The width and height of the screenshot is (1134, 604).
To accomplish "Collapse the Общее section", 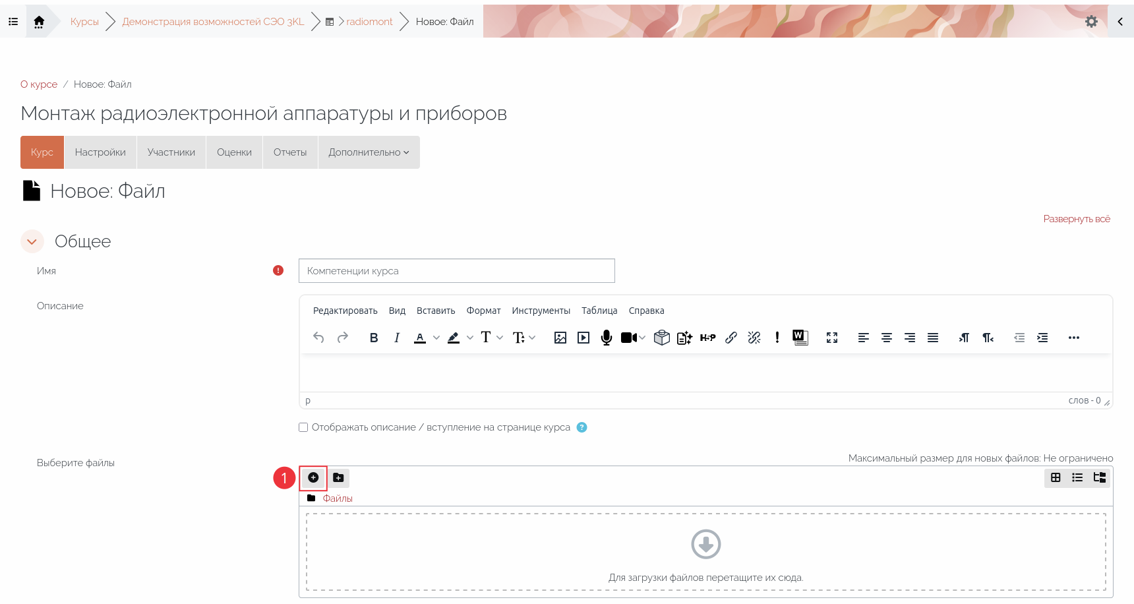I will point(32,241).
